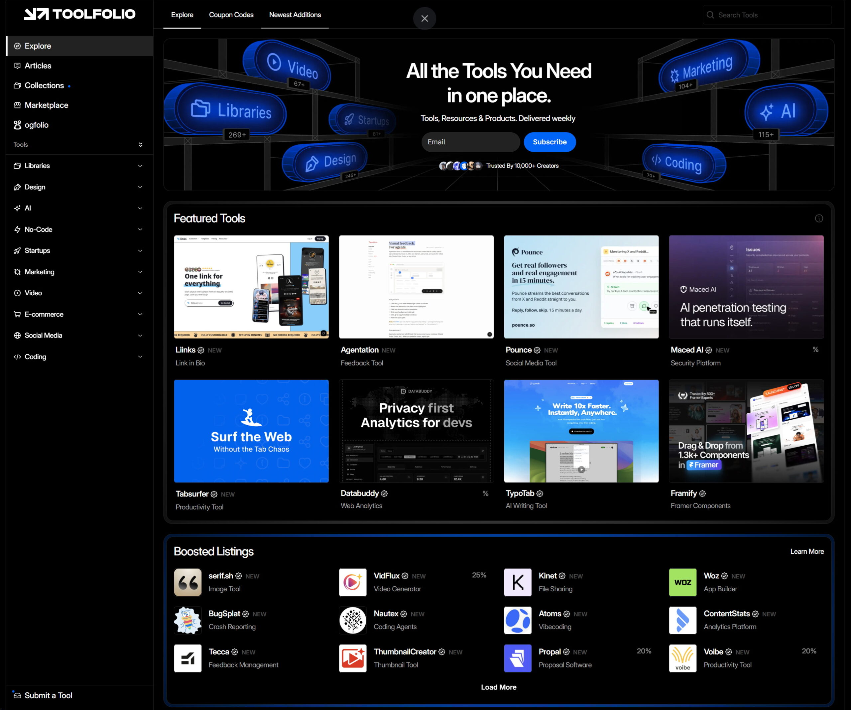
Task: Open the Tabsurfer featured thumbnail
Action: pos(251,431)
